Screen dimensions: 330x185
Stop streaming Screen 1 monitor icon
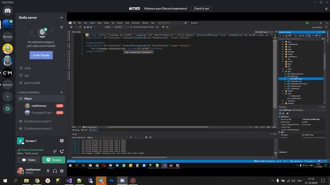click(62, 141)
